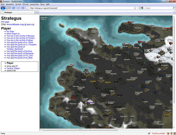Select the party of irc://Alice
The image size is (176, 135).
click(20, 43)
